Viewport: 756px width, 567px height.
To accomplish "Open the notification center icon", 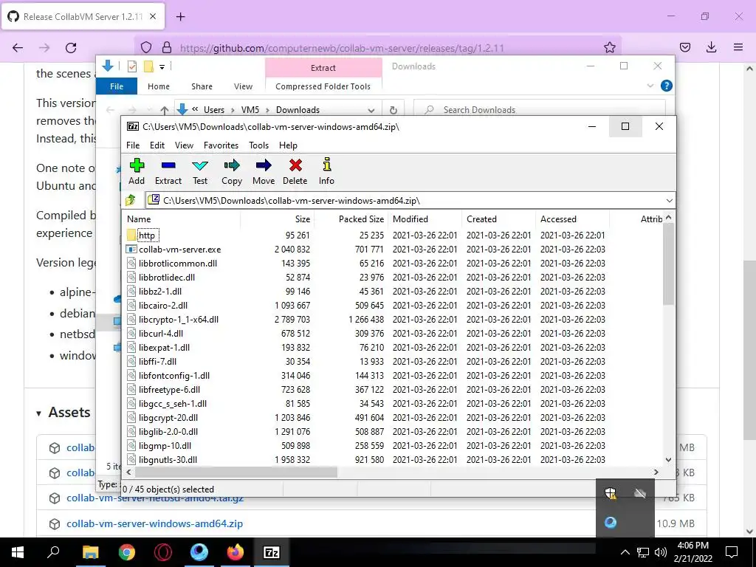I will [732, 552].
